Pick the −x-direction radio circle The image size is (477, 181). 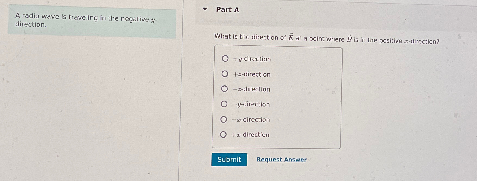pos(224,119)
